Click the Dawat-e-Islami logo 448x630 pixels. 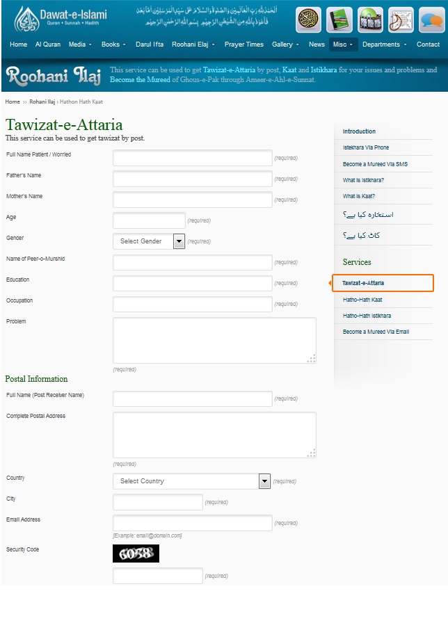tap(61, 19)
